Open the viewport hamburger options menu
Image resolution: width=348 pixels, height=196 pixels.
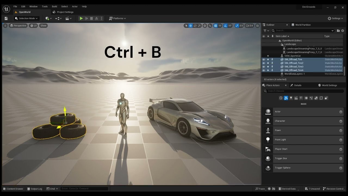pyautogui.click(x=5, y=26)
